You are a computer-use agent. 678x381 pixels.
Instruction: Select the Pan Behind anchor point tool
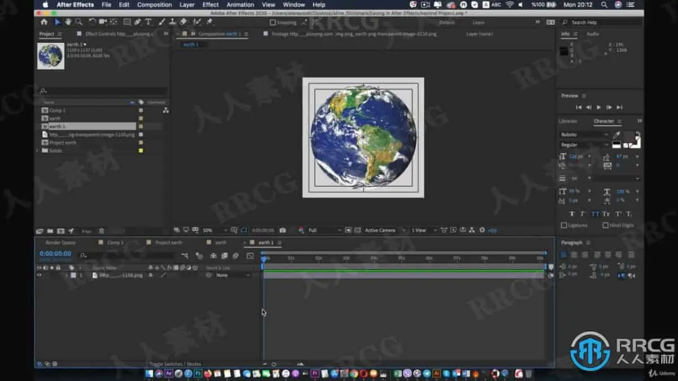coord(114,22)
